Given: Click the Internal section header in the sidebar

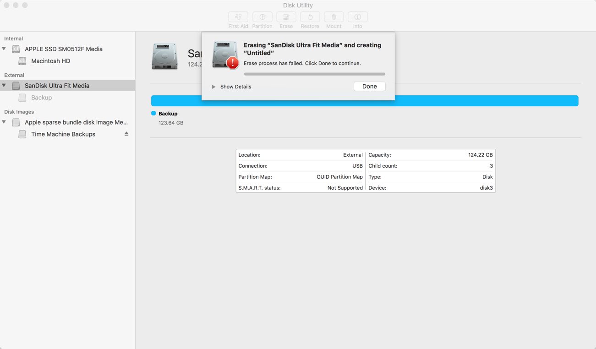Looking at the screenshot, I should [x=14, y=38].
